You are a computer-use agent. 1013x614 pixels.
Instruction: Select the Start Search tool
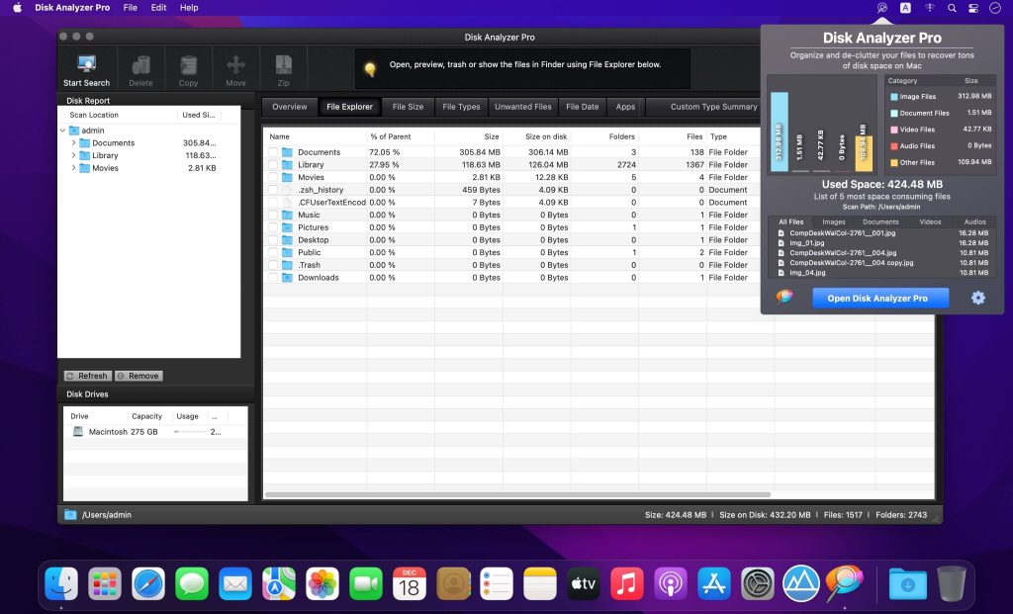coord(86,62)
